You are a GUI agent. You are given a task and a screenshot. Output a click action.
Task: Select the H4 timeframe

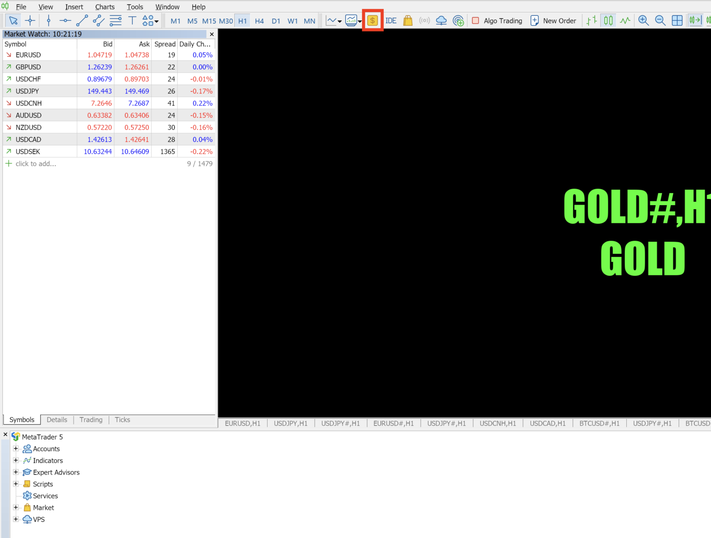[259, 21]
